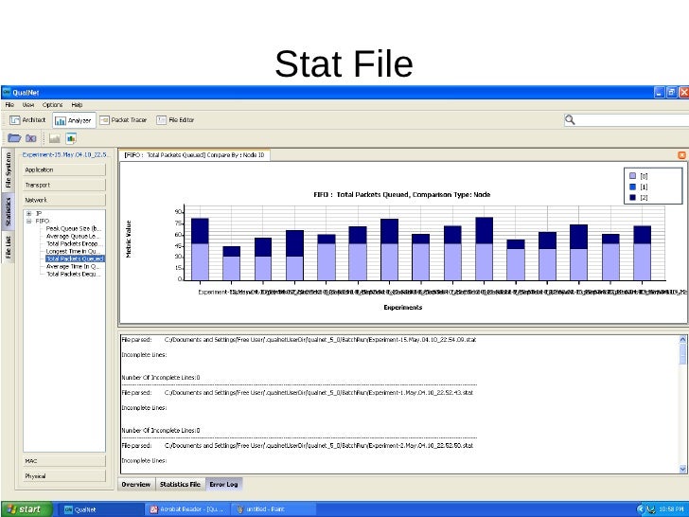Switch to the Overview tab
The image size is (689, 517).
coord(136,484)
